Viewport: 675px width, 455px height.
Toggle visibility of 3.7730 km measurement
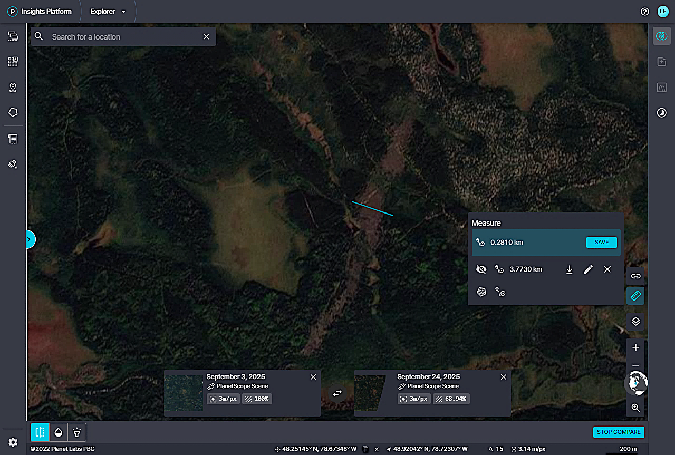[x=481, y=269]
